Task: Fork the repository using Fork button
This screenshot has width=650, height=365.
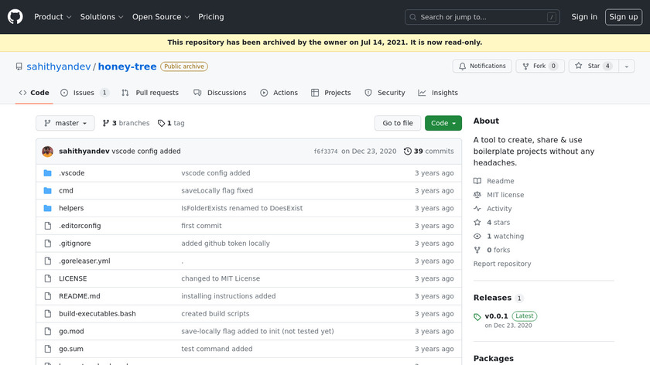Action: pyautogui.click(x=539, y=67)
